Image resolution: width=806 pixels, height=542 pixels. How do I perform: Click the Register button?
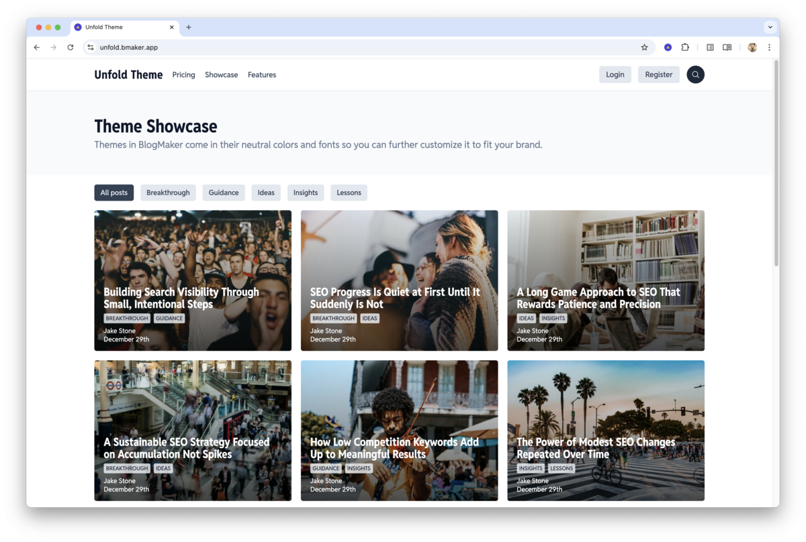pyautogui.click(x=658, y=74)
